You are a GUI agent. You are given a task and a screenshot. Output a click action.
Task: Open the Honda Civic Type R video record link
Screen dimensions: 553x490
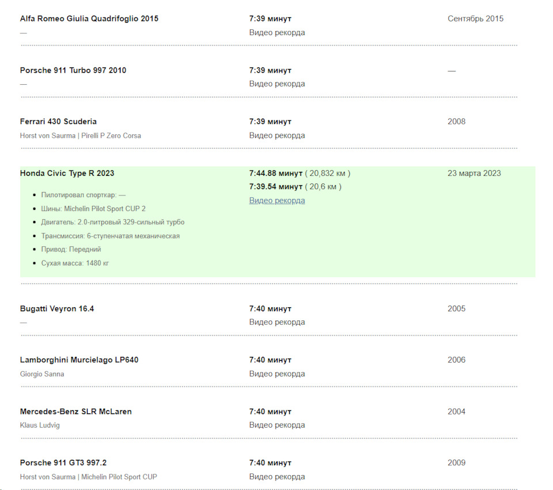[277, 201]
